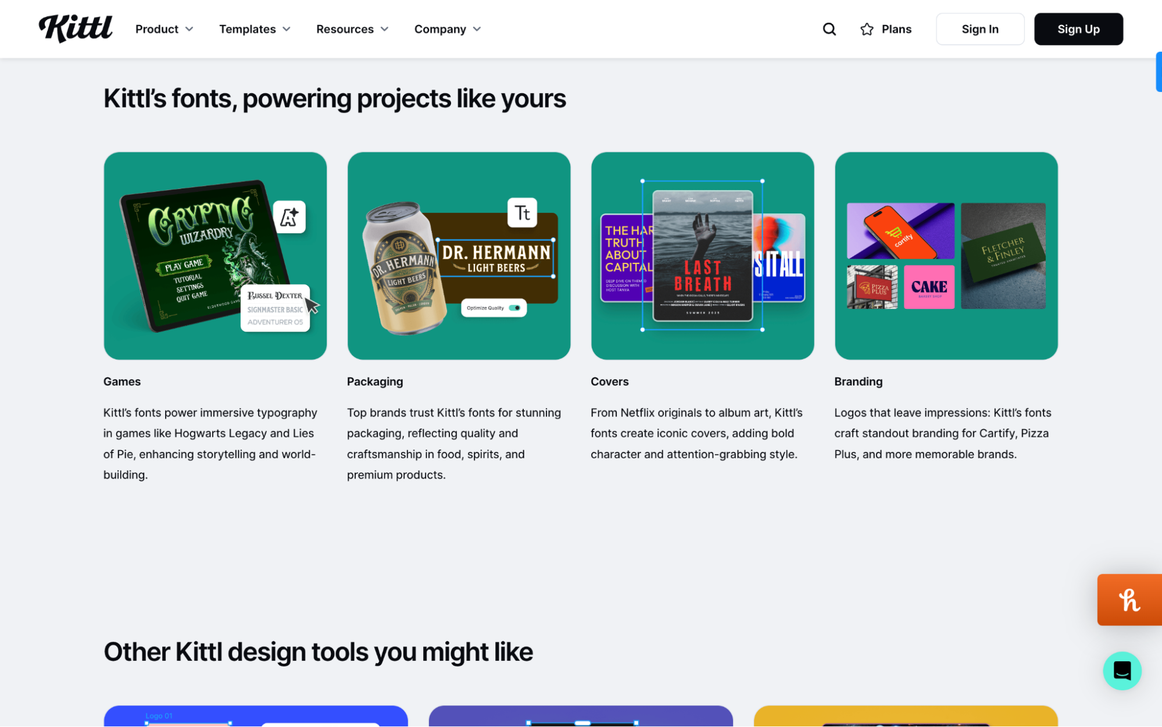Expand the Templates dropdown chevron
Viewport: 1162px width, 727px height.
point(287,29)
